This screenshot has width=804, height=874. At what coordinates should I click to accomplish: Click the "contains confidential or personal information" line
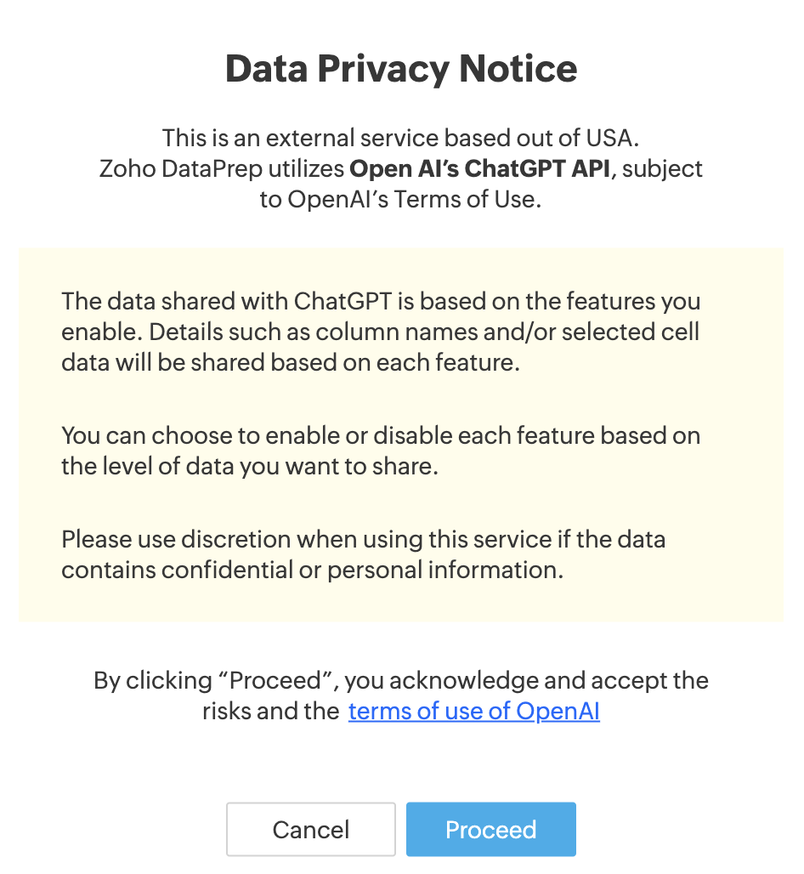click(x=312, y=569)
